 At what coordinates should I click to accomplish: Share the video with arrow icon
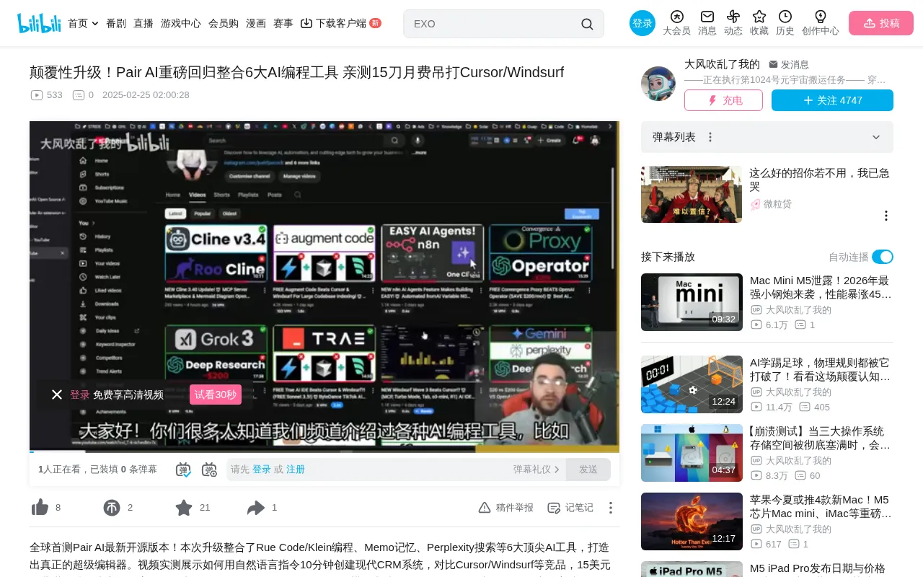(256, 508)
